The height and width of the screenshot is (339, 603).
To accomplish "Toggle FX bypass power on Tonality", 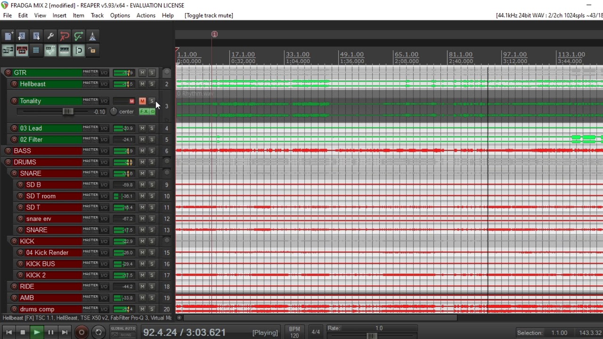I will click(x=152, y=112).
